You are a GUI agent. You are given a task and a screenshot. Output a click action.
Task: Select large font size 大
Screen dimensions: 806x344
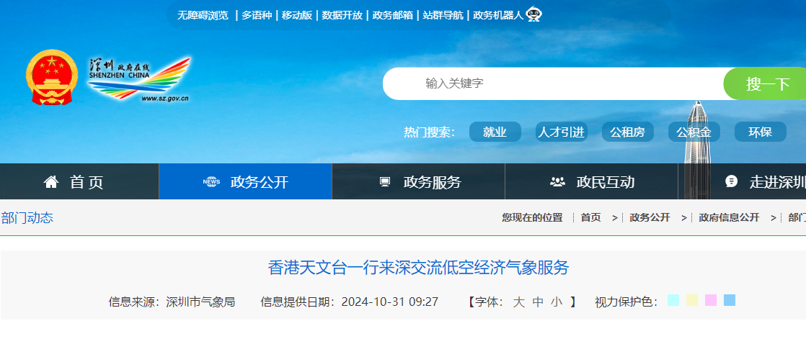pyautogui.click(x=518, y=302)
